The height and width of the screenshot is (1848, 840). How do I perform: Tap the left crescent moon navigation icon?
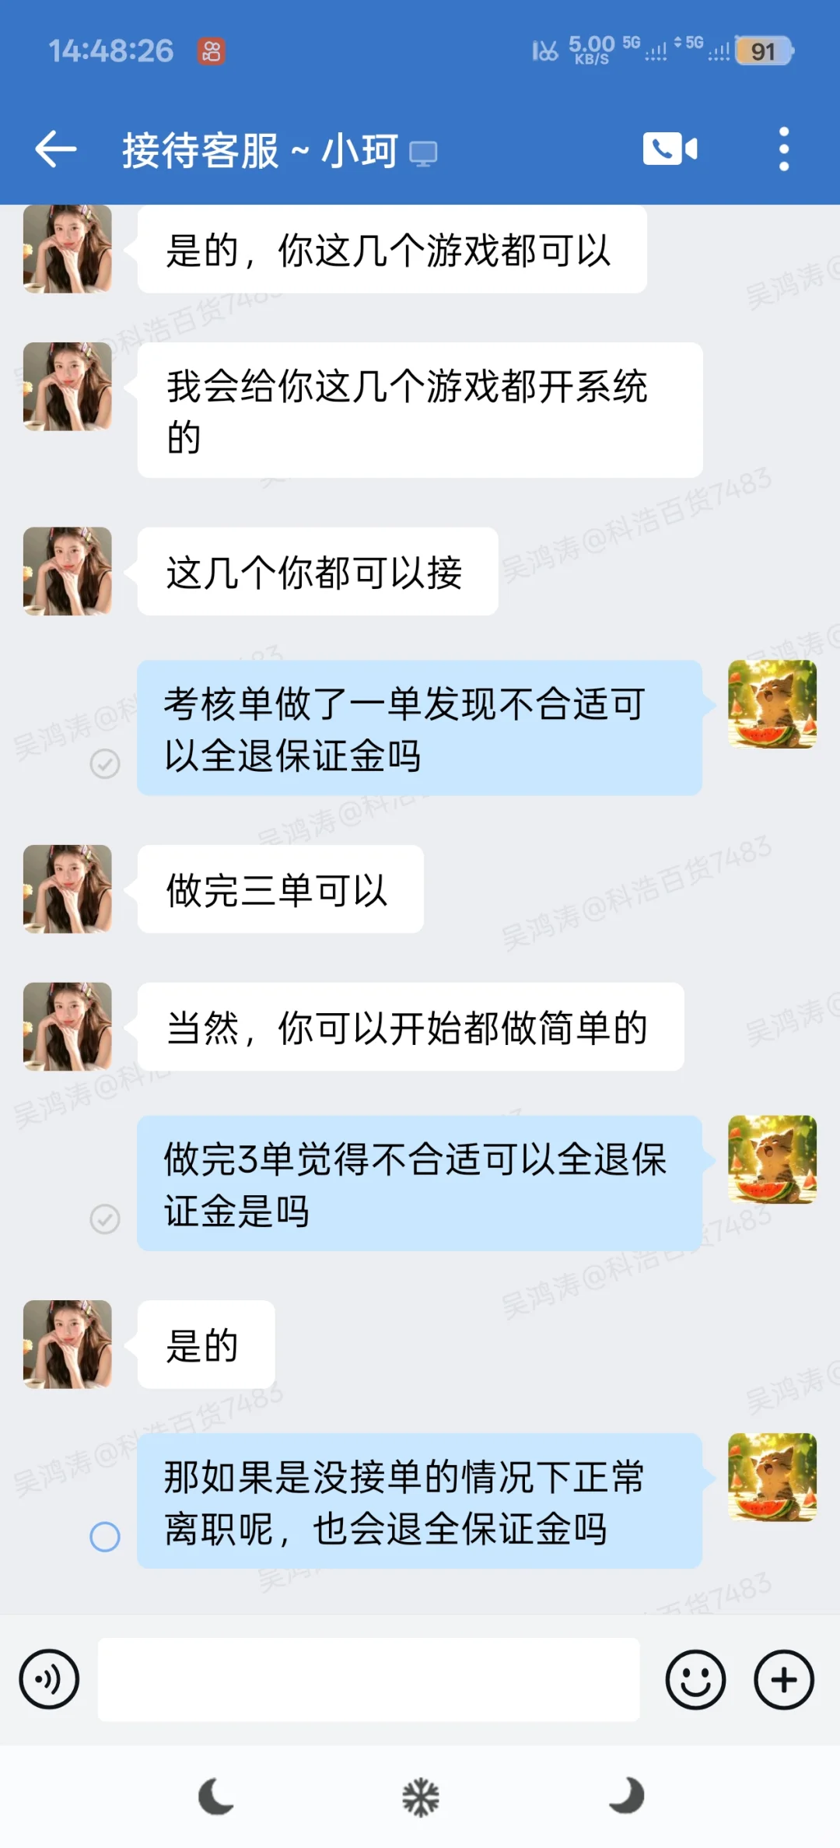pyautogui.click(x=215, y=1797)
